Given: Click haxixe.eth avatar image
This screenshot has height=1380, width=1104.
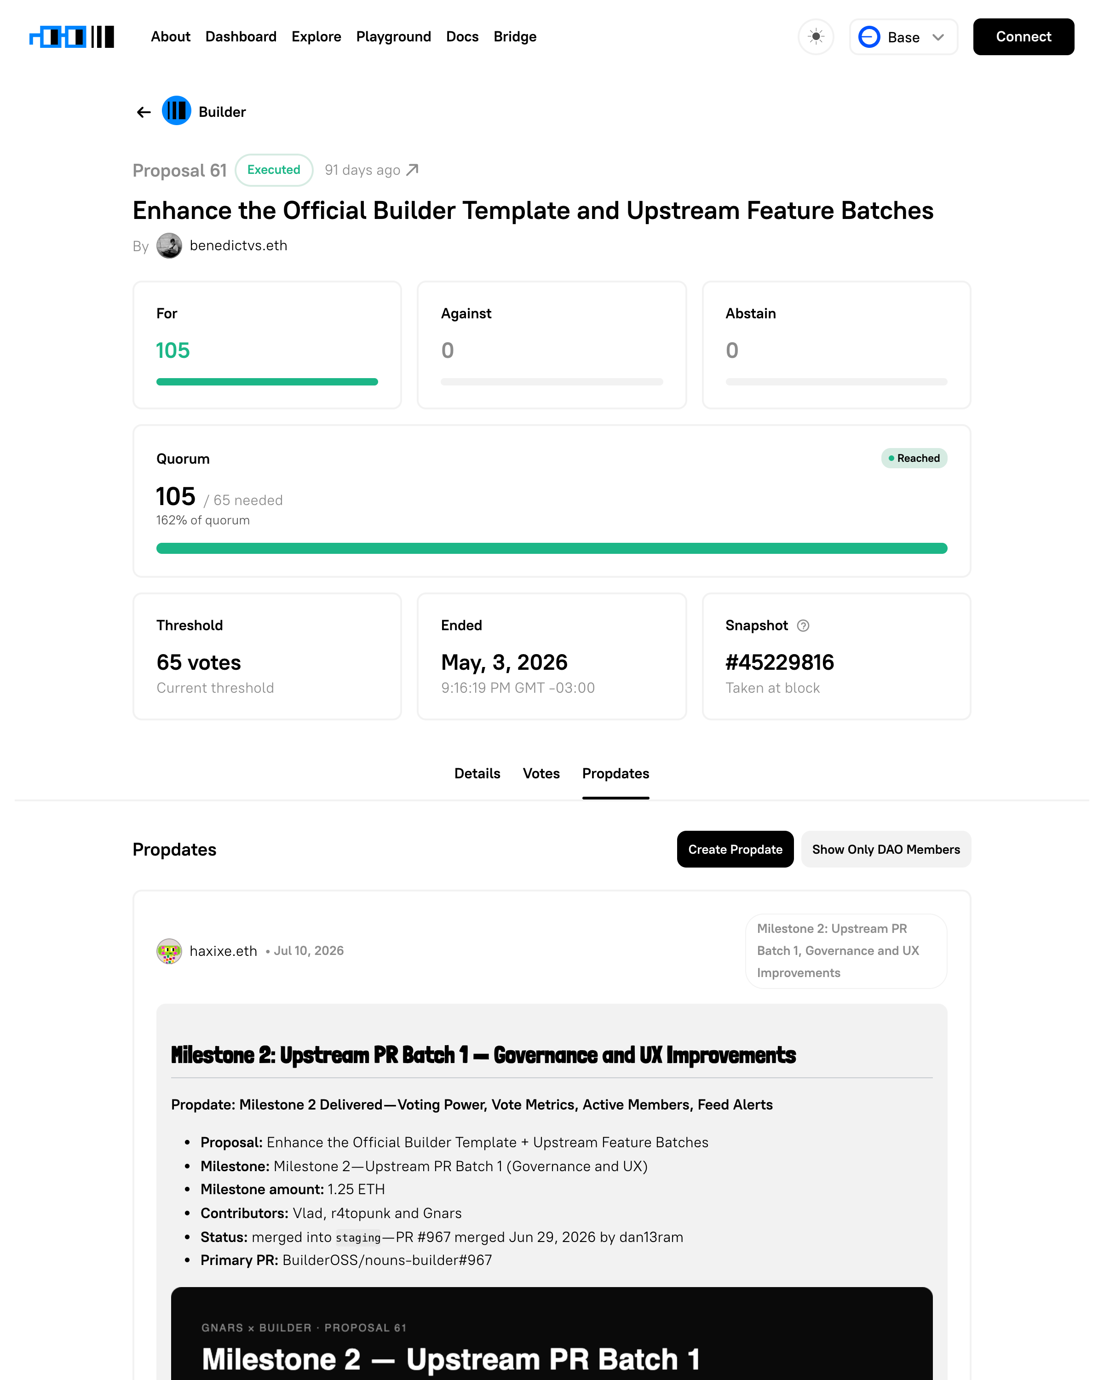Looking at the screenshot, I should click(169, 951).
